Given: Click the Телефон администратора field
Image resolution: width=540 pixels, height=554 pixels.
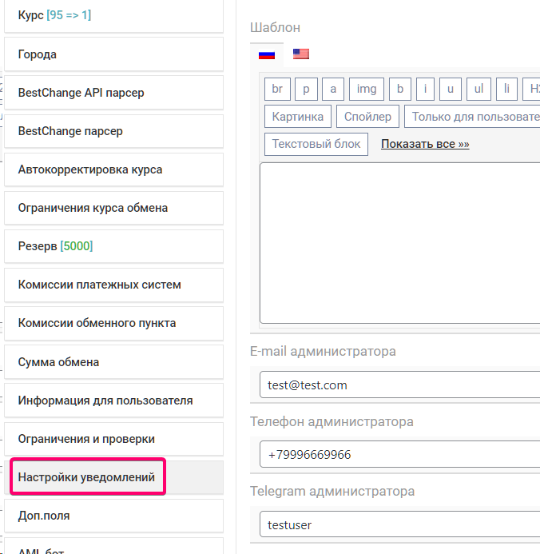Looking at the screenshot, I should tap(399, 455).
